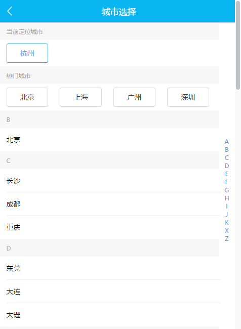241x329 pixels.
Task: Select 大理 from city list
Action: pyautogui.click(x=109, y=315)
